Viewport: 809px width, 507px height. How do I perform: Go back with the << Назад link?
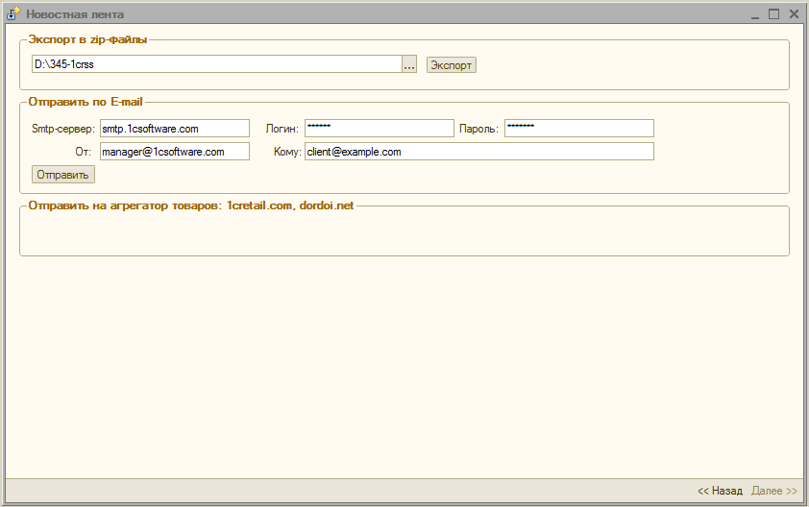(x=720, y=491)
